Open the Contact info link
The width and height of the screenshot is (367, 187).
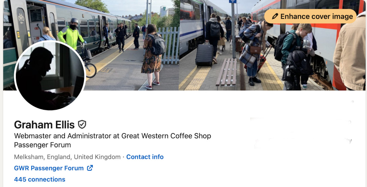[x=145, y=157]
